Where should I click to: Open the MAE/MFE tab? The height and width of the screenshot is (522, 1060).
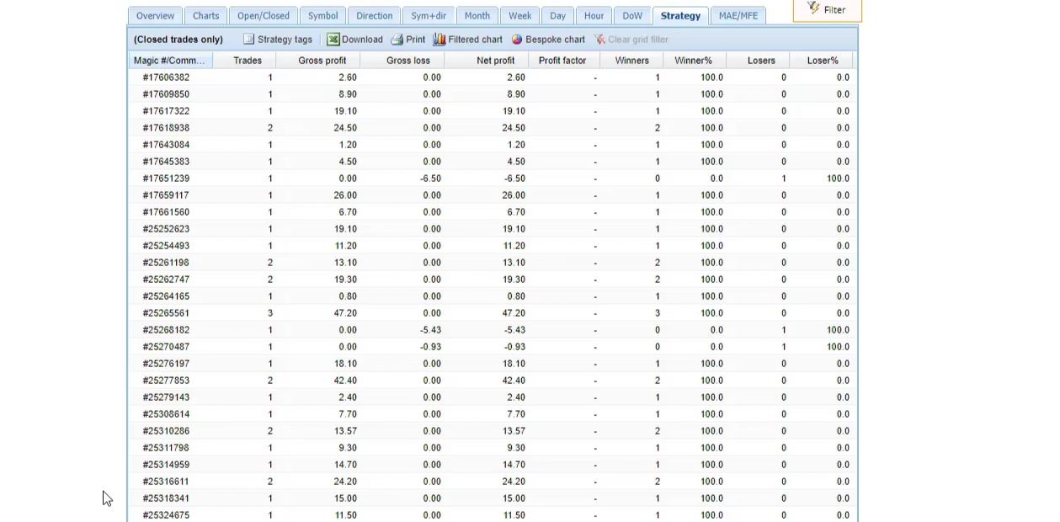coord(738,16)
